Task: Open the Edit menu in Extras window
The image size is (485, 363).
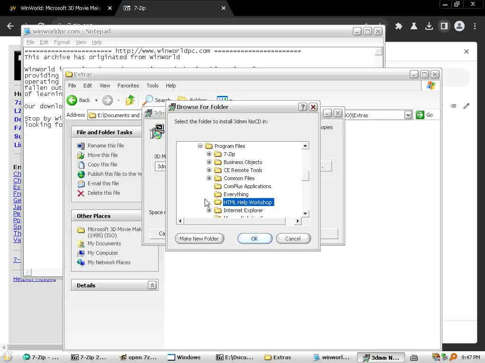Action: click(x=88, y=86)
